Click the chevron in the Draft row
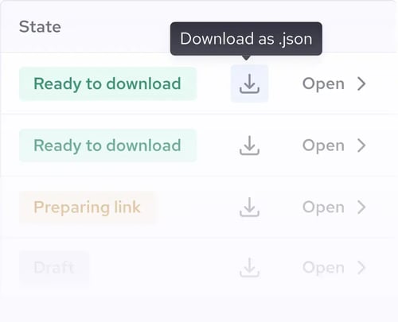398x322 pixels. click(361, 267)
